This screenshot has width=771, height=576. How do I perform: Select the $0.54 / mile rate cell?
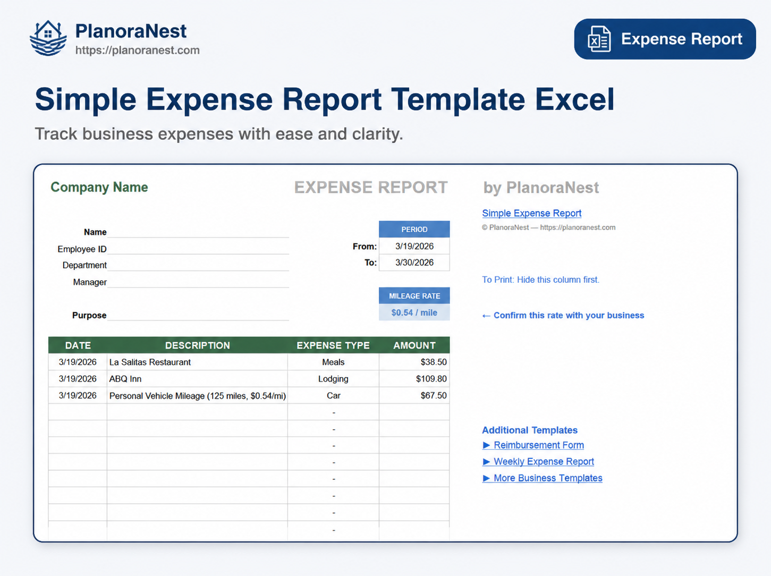tap(414, 312)
